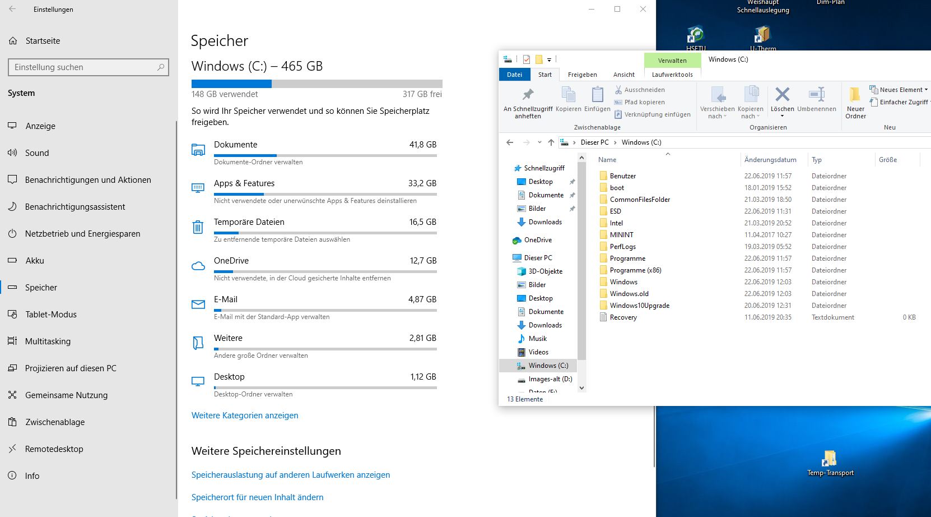Open Tablet-Modus settings
This screenshot has height=517, width=931.
point(50,315)
